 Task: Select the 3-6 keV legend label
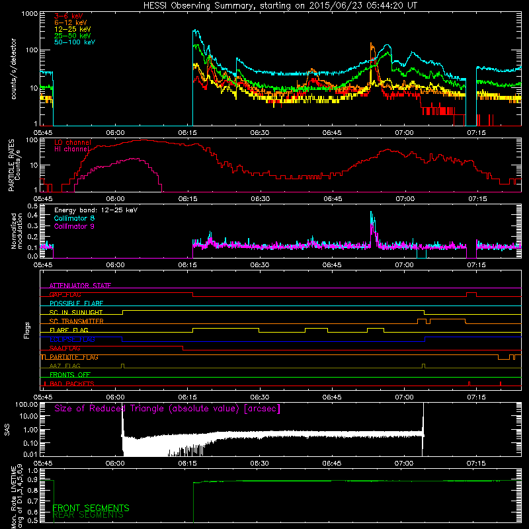69,16
